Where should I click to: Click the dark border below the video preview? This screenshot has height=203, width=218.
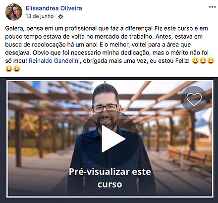[109, 200]
